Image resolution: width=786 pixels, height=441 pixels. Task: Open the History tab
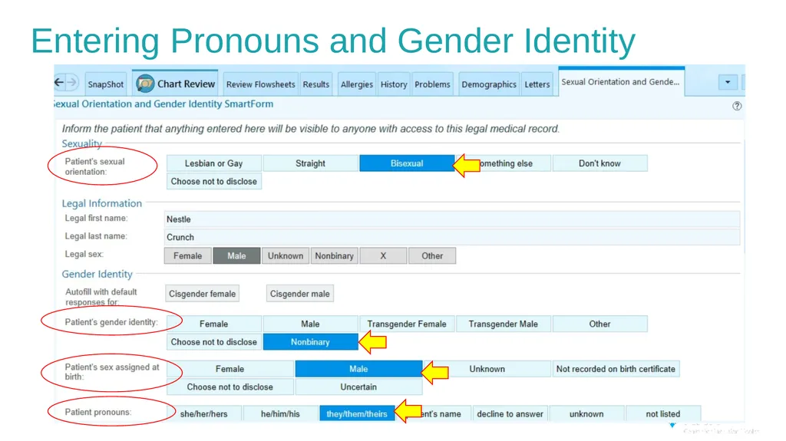click(x=394, y=84)
